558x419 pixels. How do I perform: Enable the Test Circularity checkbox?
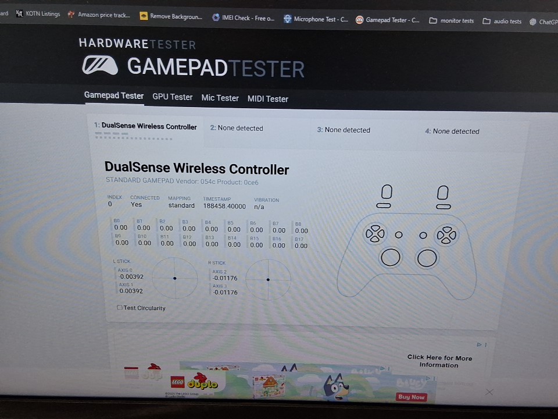(120, 307)
